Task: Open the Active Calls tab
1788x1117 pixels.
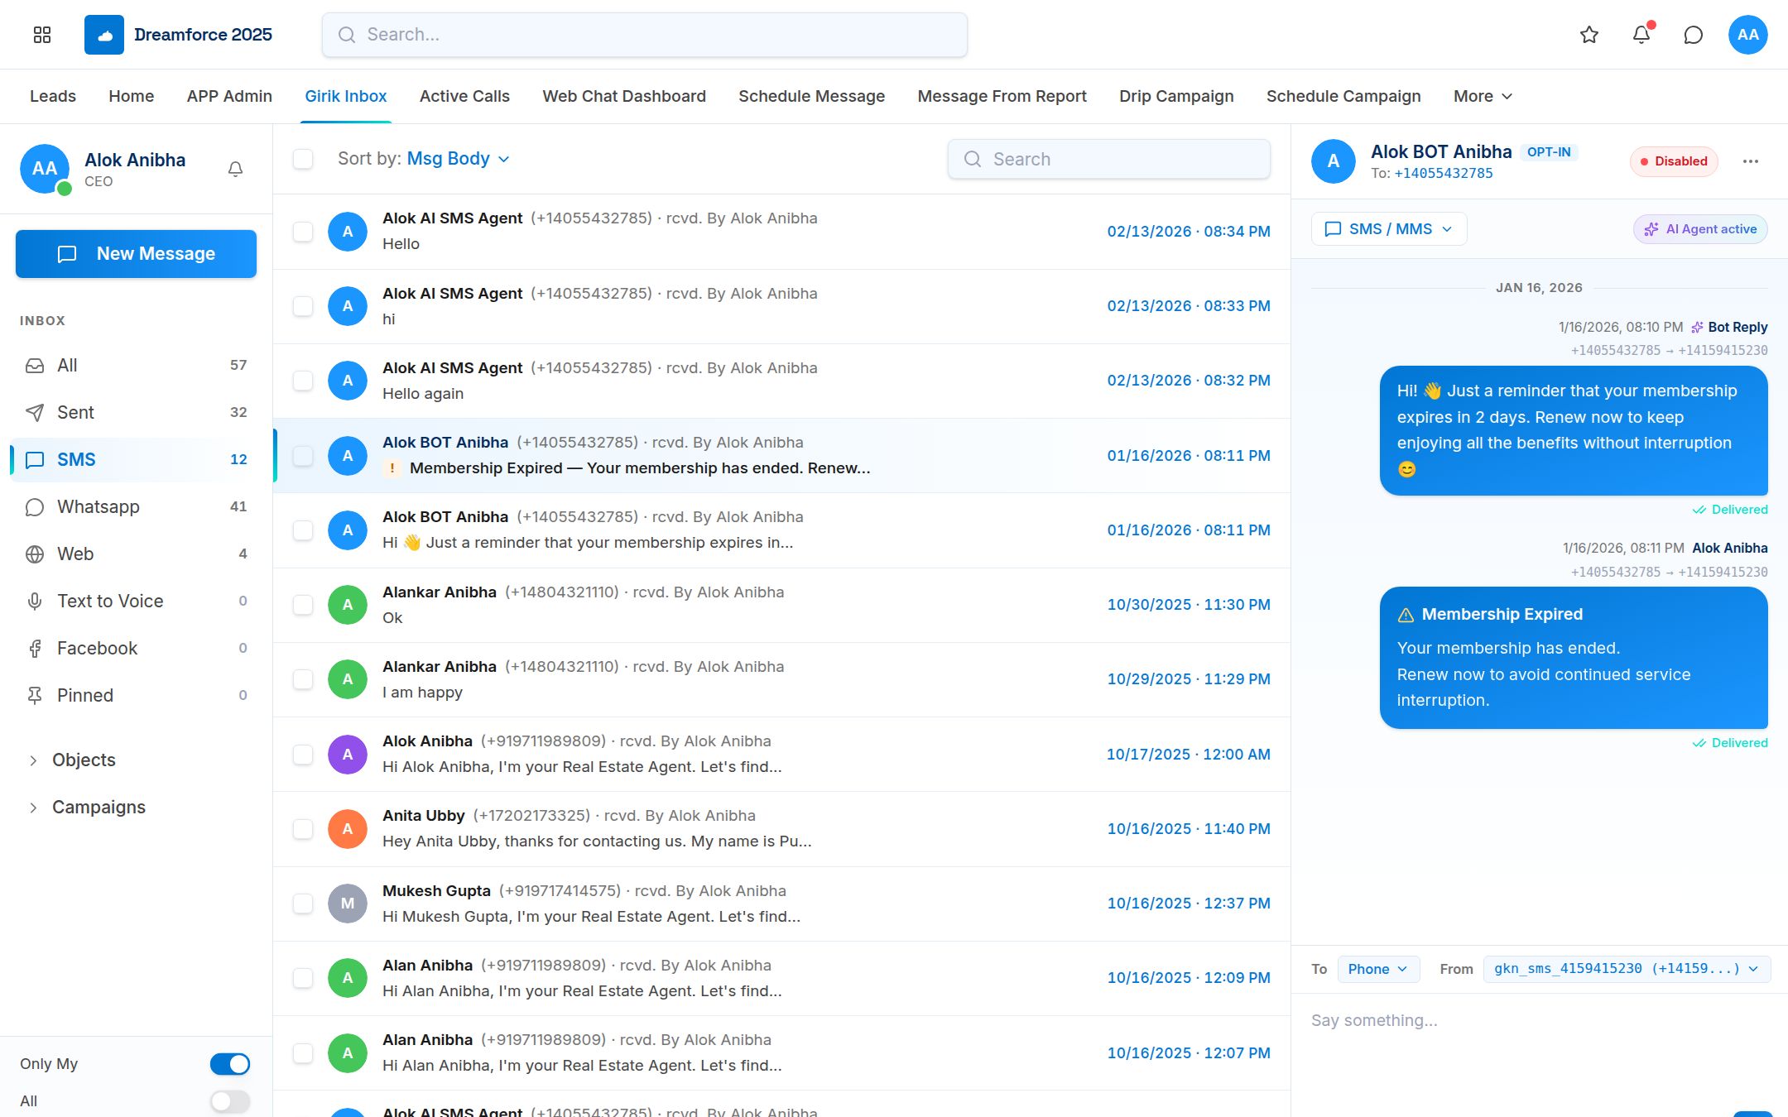Action: [x=464, y=96]
